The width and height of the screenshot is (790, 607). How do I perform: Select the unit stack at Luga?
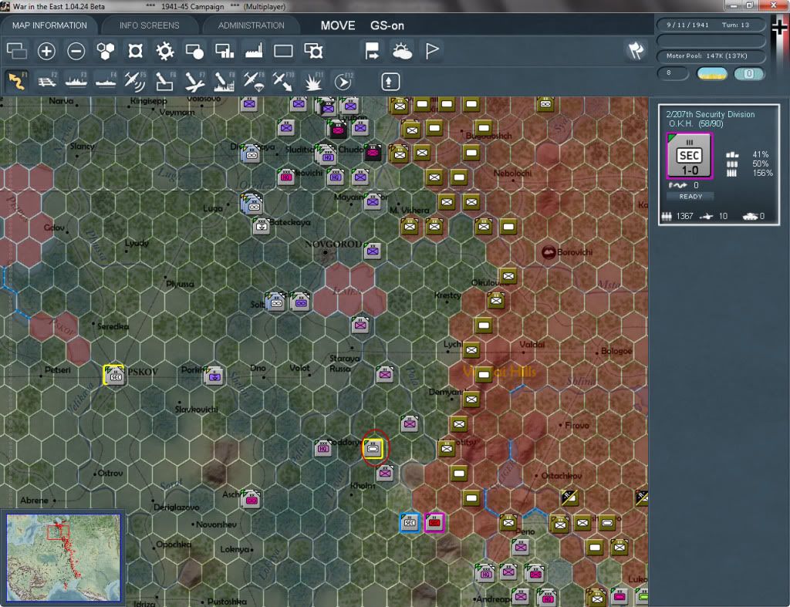coord(252,204)
